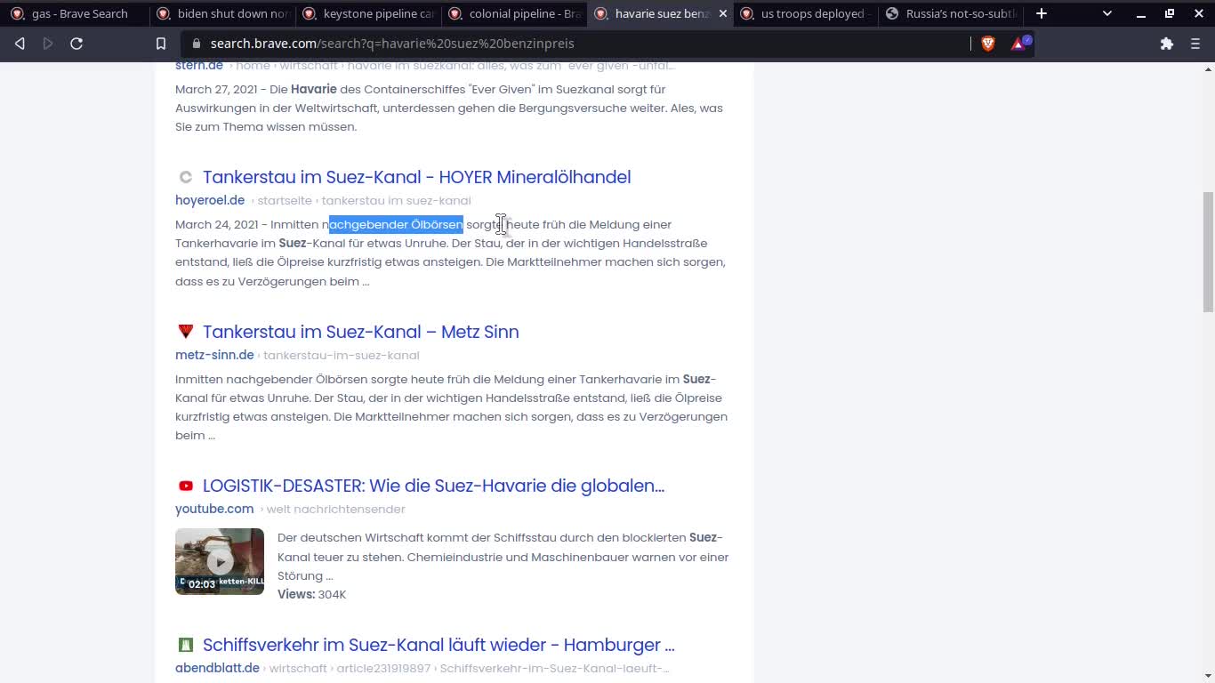This screenshot has width=1215, height=683.
Task: Click highlighted text "nachgebender Ölbörsen"
Action: click(x=396, y=224)
